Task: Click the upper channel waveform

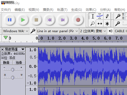Action: [x=83, y=66]
